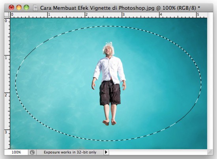Click the zoom percentage field showing 100%

[16, 152]
